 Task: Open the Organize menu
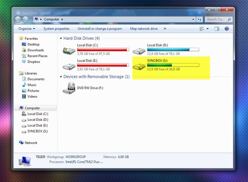tap(27, 28)
